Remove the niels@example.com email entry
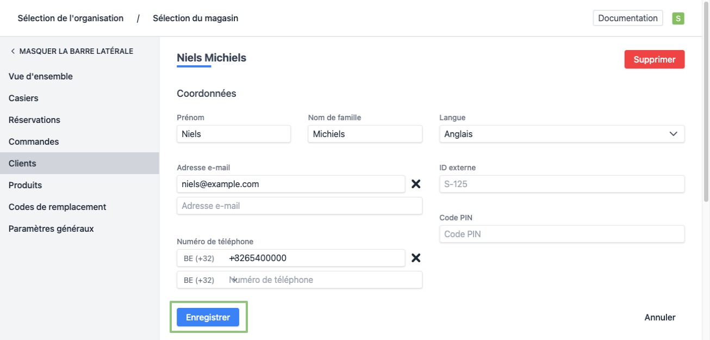Image resolution: width=710 pixels, height=340 pixels. [416, 184]
